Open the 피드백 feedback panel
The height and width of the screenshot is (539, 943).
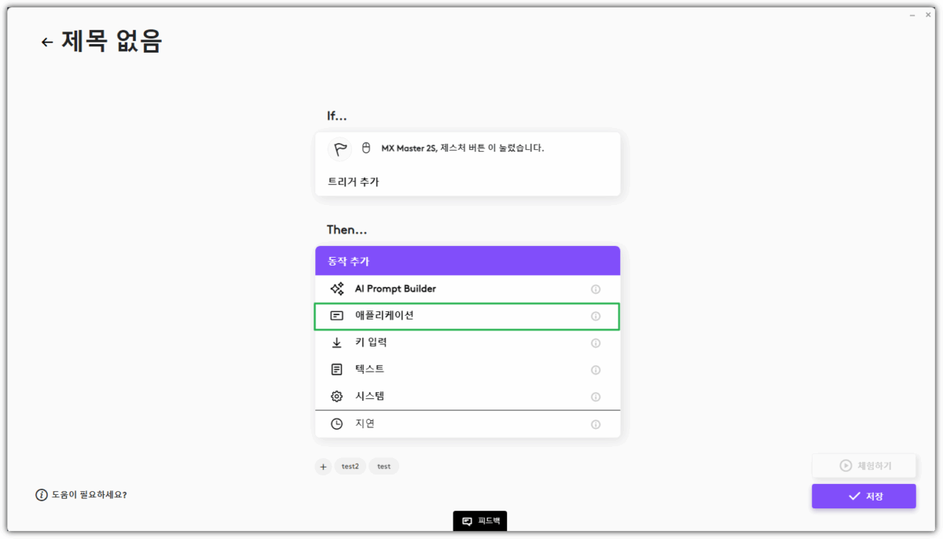[479, 520]
